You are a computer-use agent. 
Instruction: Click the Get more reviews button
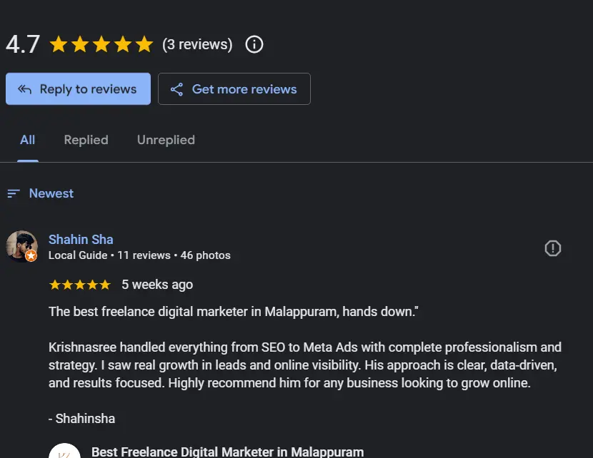tap(234, 89)
